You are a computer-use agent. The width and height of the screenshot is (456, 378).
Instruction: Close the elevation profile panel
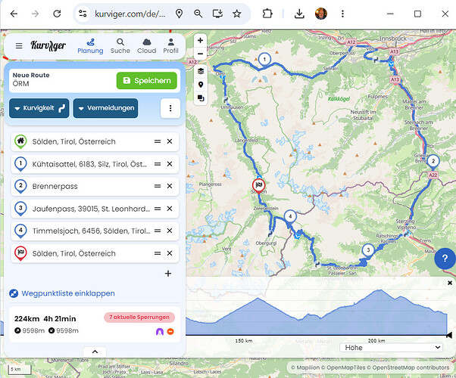[450, 283]
